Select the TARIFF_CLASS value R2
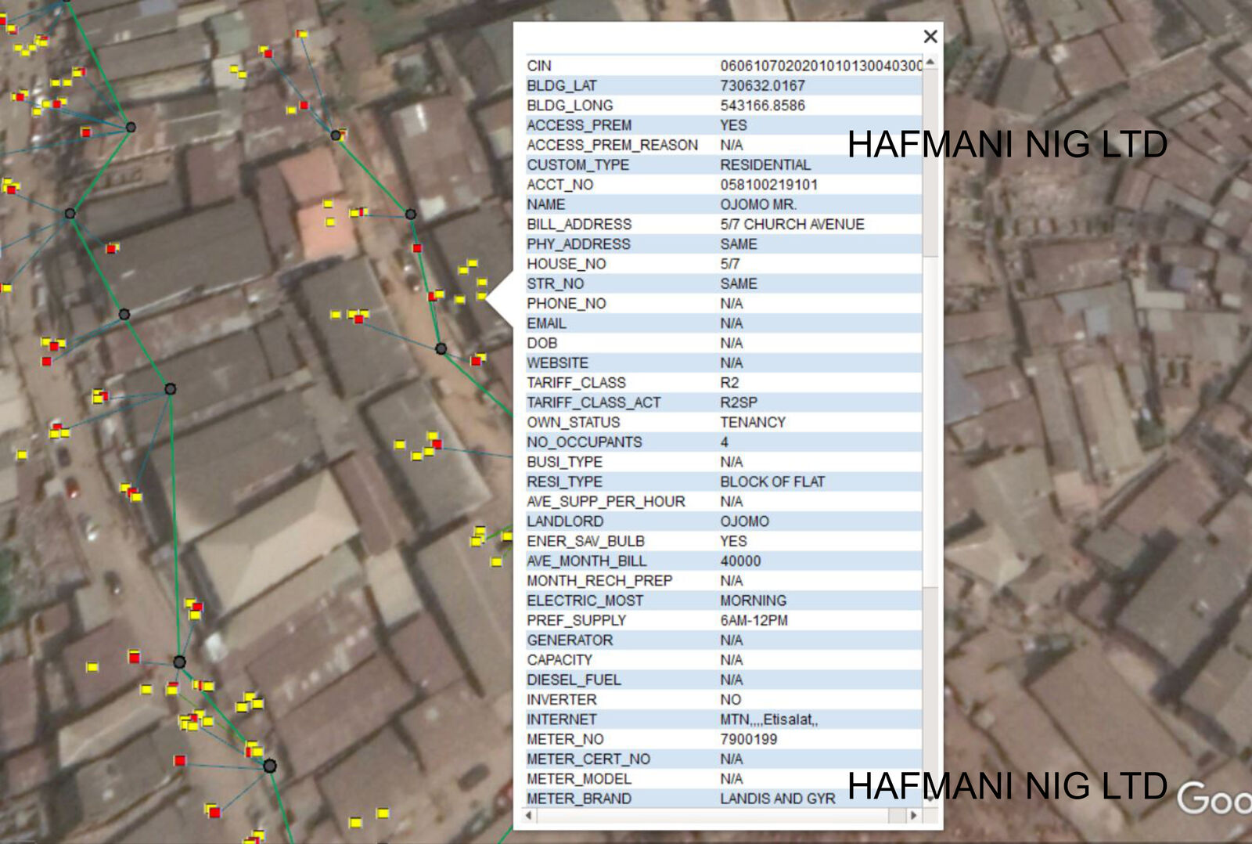Viewport: 1252px width, 844px height. click(x=729, y=382)
